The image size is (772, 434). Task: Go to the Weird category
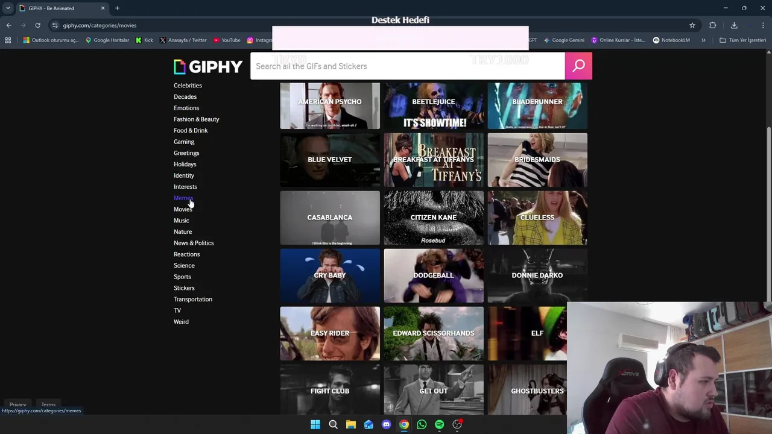[181, 322]
